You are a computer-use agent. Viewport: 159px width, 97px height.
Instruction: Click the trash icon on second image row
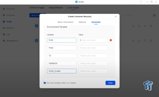tap(151, 41)
